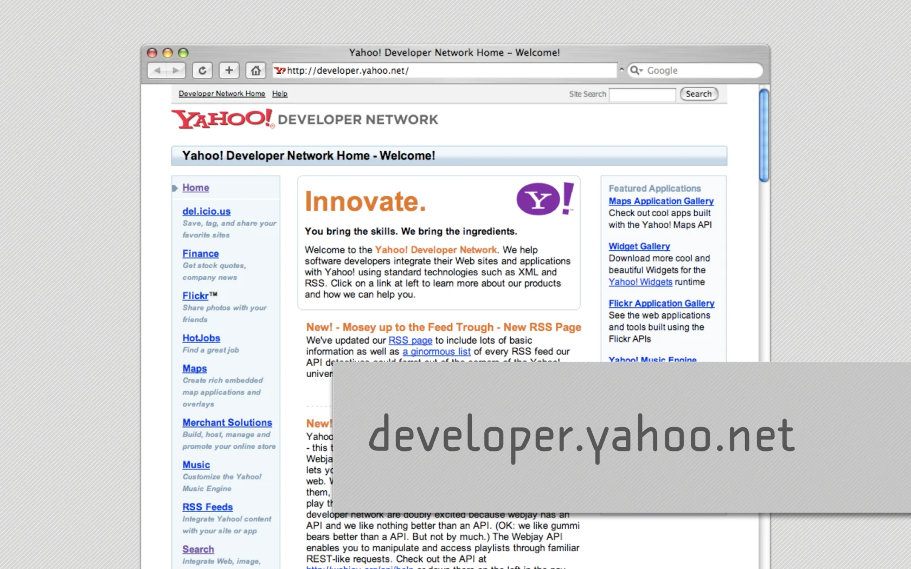The height and width of the screenshot is (569, 911).
Task: Click the vertical scrollbar thumb
Action: 764,135
